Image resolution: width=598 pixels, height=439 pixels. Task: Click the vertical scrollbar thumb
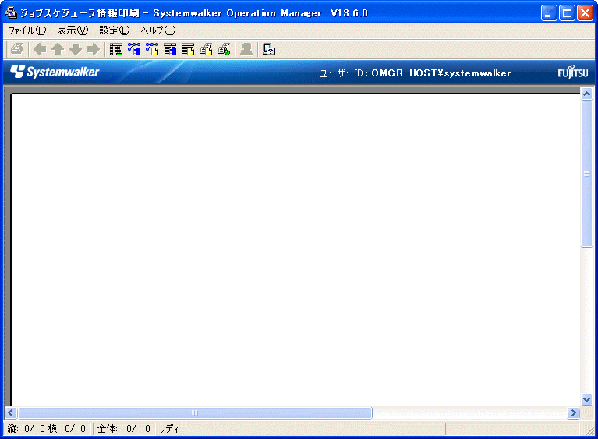click(x=586, y=174)
